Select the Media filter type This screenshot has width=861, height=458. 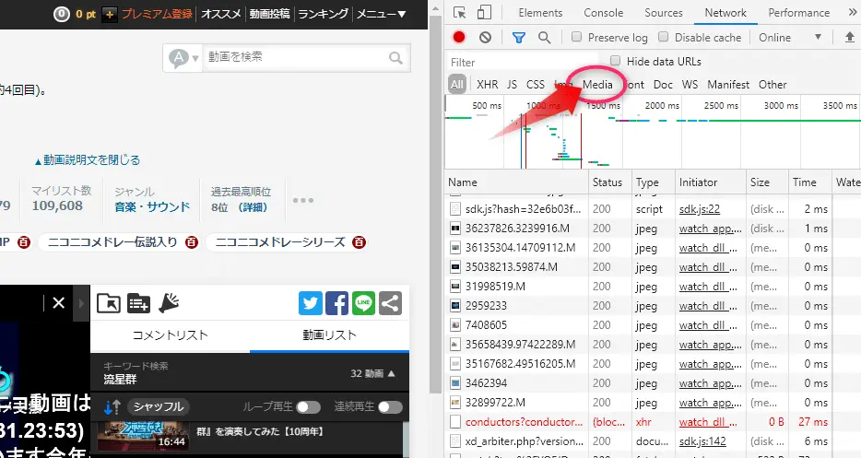point(597,84)
